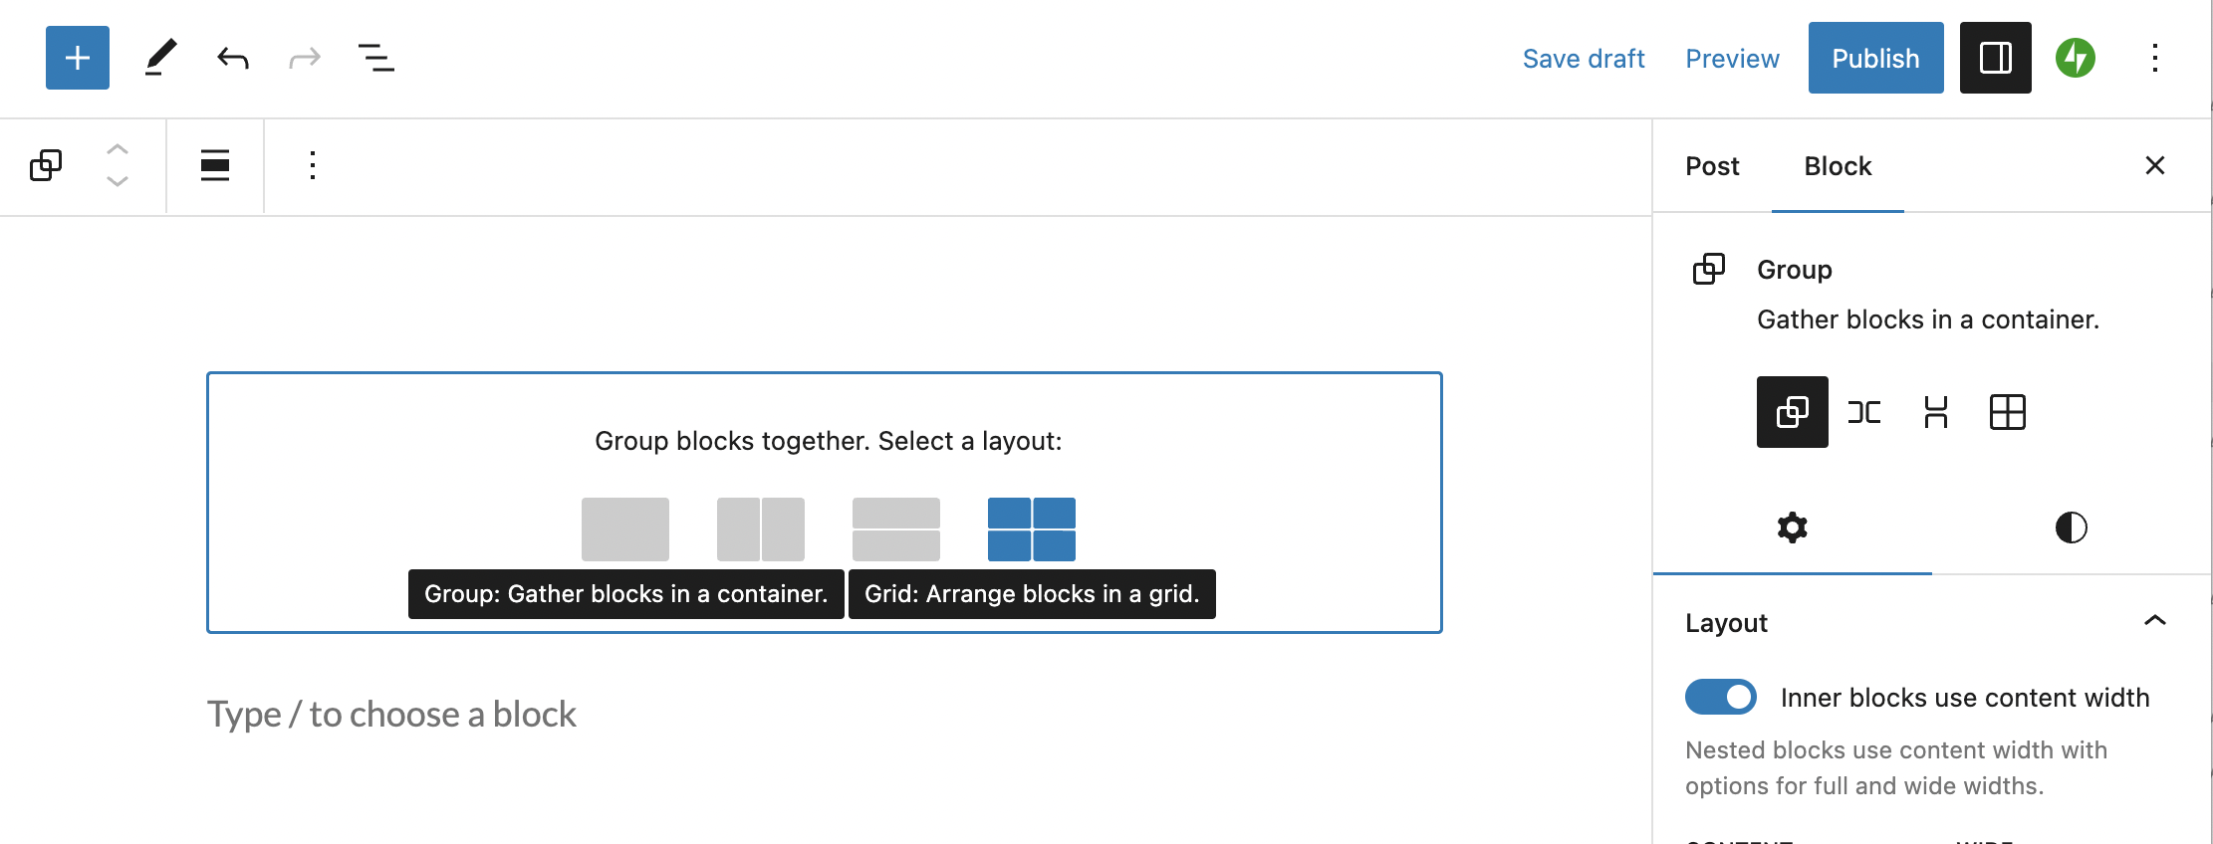2213x844 pixels.
Task: Click Save draft
Action: point(1584,59)
